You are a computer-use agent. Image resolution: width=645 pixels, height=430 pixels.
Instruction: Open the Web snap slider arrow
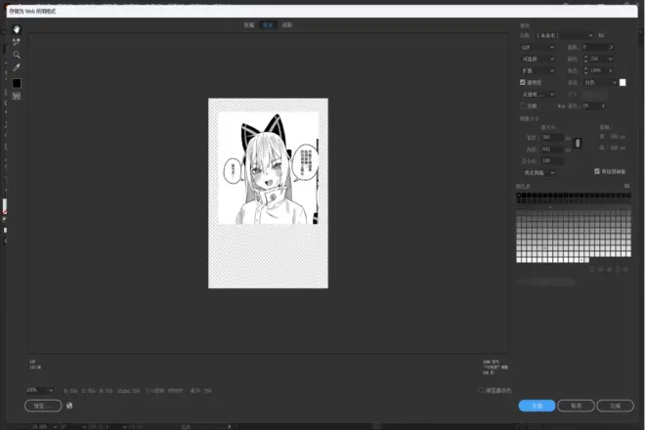tap(603, 107)
